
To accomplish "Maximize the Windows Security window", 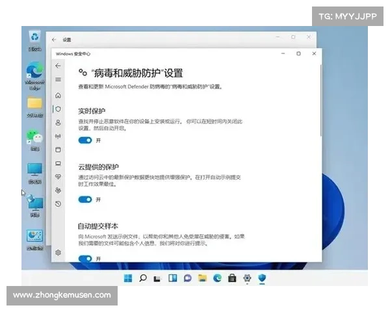I will click(298, 53).
